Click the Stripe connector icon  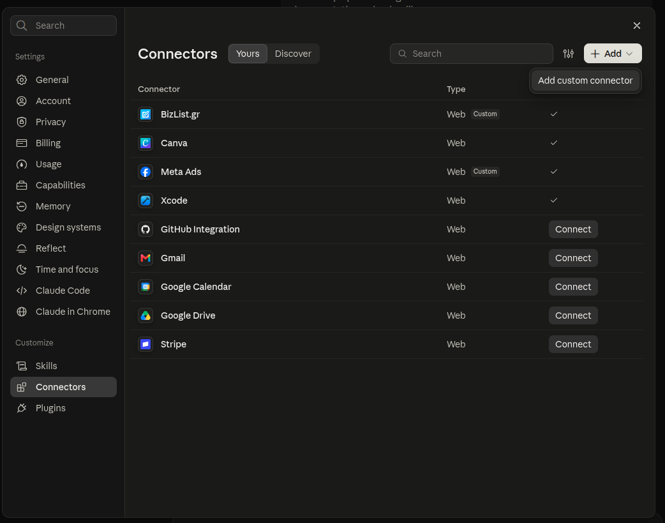(146, 344)
